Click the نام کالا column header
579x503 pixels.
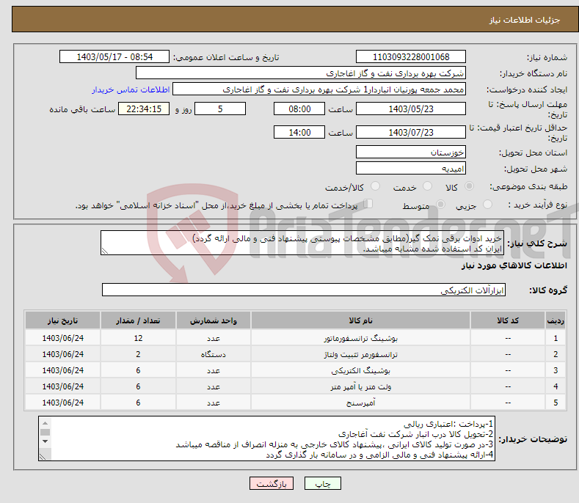360,320
